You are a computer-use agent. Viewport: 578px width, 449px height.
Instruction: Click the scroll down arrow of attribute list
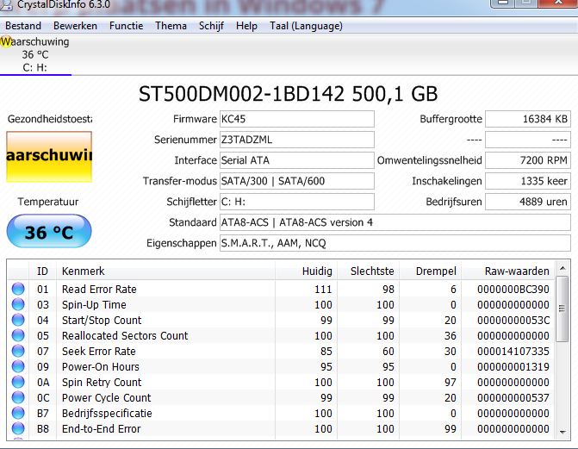click(x=562, y=432)
